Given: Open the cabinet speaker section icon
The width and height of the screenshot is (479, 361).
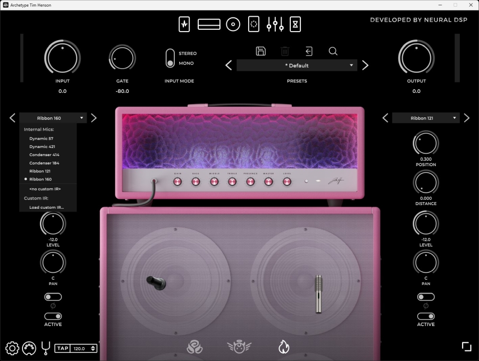Looking at the screenshot, I should click(x=233, y=24).
